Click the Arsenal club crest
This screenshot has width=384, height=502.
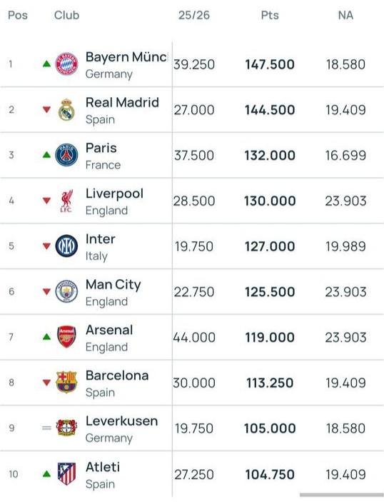pyautogui.click(x=66, y=337)
